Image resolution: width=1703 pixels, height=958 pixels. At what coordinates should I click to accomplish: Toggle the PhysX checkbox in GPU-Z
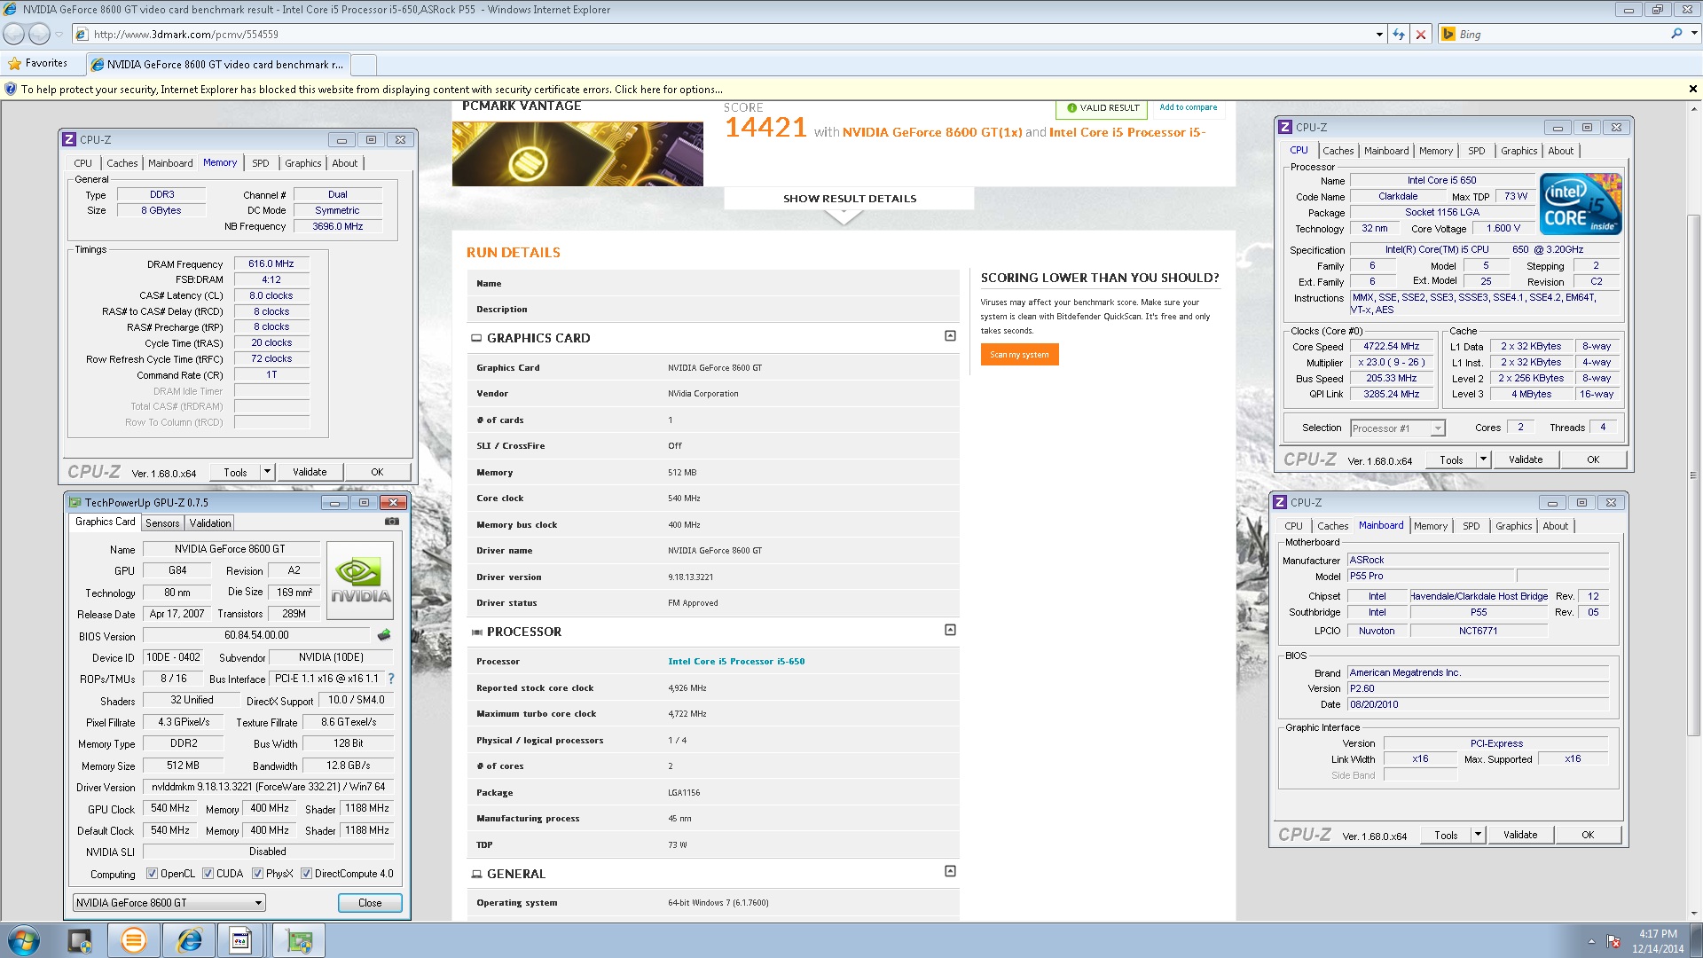pos(257,874)
